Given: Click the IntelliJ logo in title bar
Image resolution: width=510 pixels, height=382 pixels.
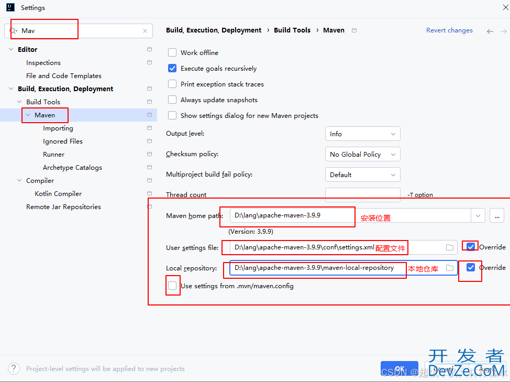Looking at the screenshot, I should tap(10, 7).
